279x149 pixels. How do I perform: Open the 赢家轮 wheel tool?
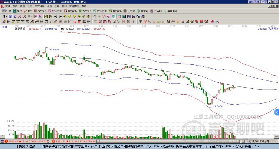point(142,11)
